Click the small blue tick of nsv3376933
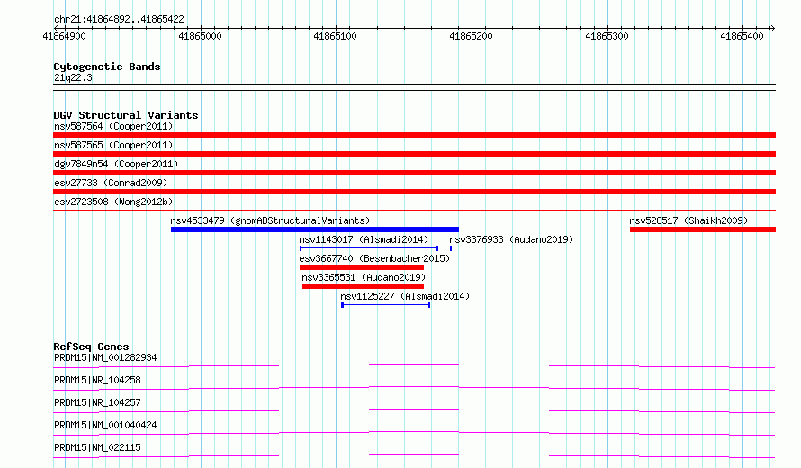The width and height of the screenshot is (801, 468). click(x=451, y=248)
